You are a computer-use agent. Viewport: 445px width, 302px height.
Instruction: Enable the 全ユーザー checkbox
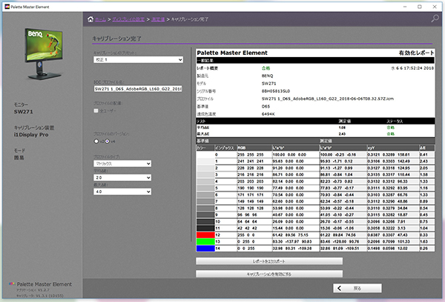[96, 111]
